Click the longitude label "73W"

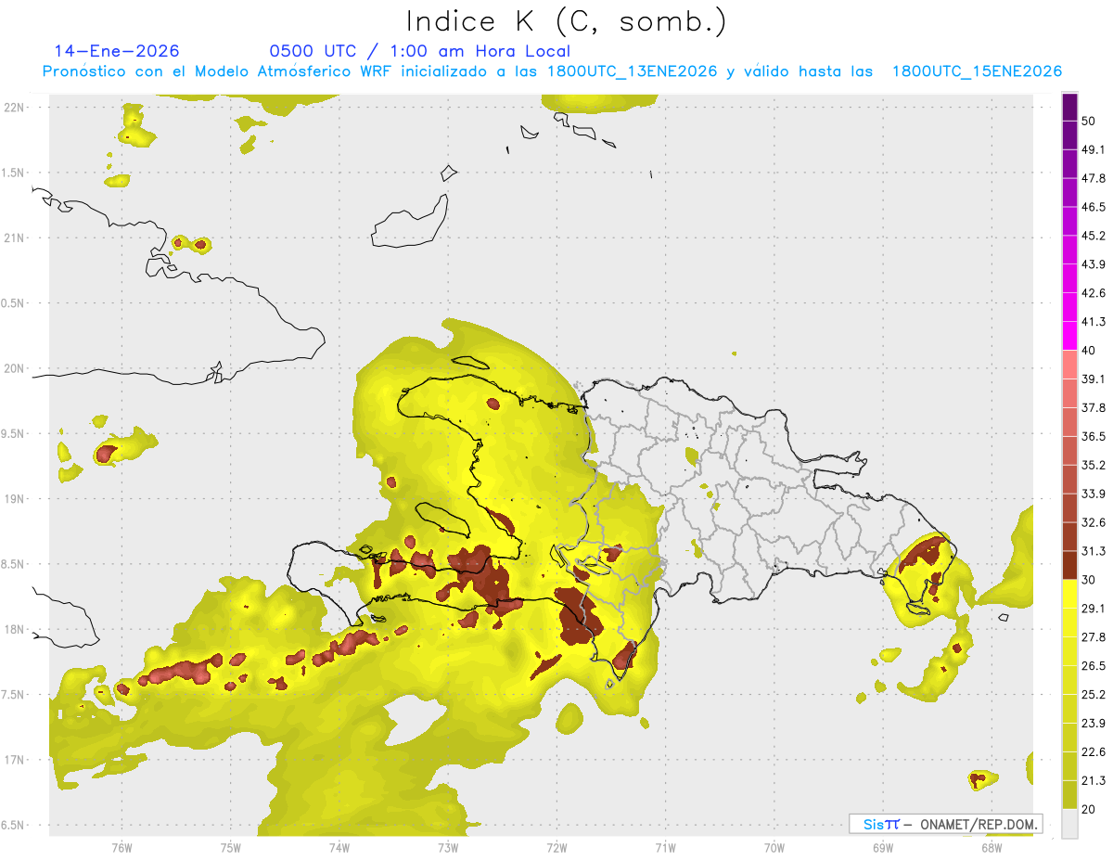coord(448,848)
